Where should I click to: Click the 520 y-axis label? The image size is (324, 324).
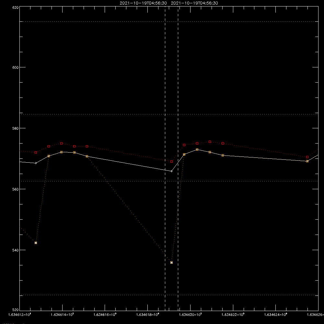tap(16, 310)
